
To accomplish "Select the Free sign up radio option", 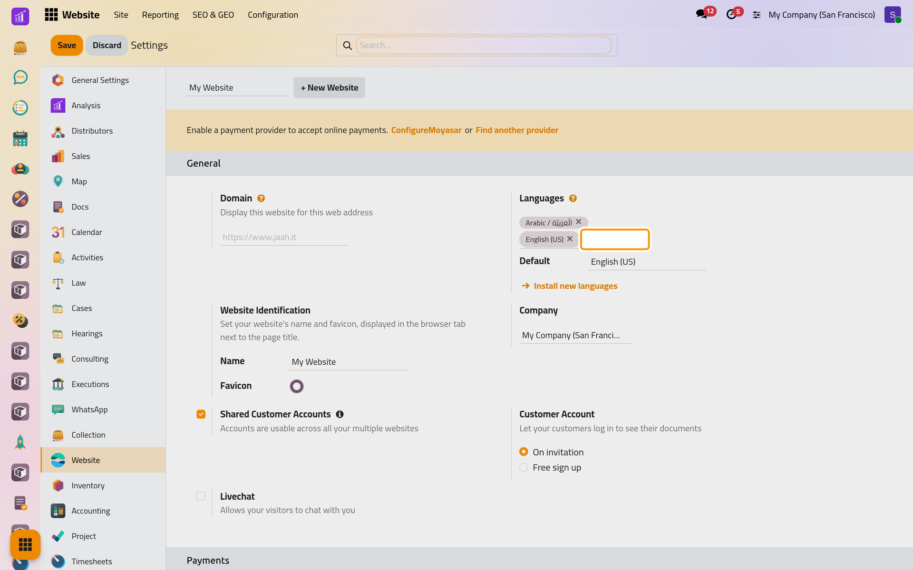I will 524,467.
